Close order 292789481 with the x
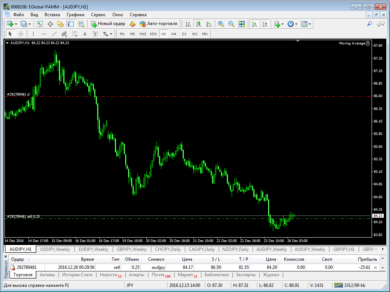Viewport: 390px width, 292px height. pyautogui.click(x=375, y=267)
